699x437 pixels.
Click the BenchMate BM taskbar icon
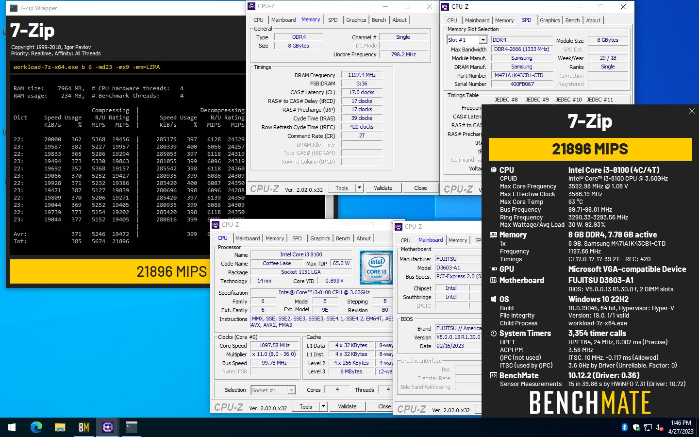83,427
